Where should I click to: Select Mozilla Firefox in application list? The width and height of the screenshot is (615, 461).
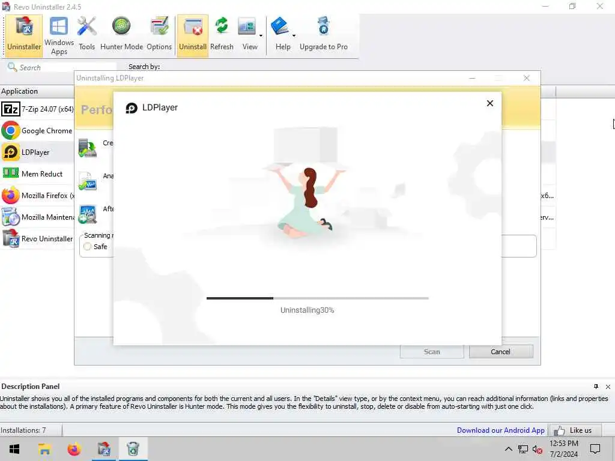(37, 195)
